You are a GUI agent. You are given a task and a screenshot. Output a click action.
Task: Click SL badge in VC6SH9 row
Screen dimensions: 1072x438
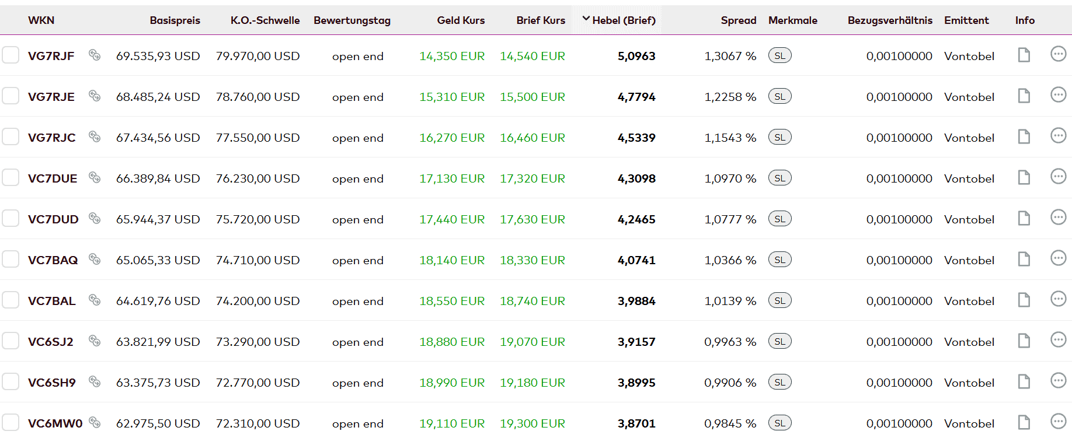tap(780, 382)
